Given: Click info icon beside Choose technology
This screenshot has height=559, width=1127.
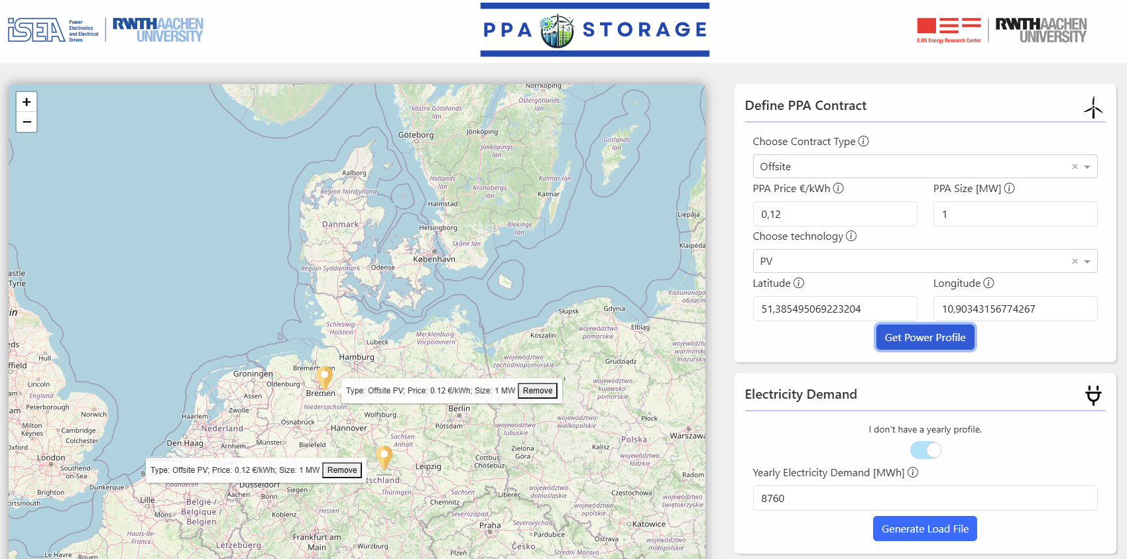Looking at the screenshot, I should [851, 236].
